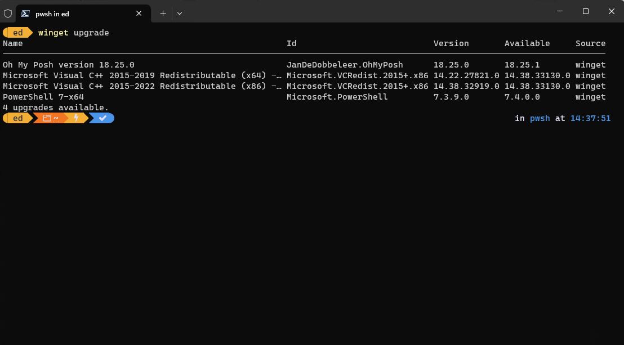
Task: Click version '14.22.27821.0'
Action: click(466, 75)
